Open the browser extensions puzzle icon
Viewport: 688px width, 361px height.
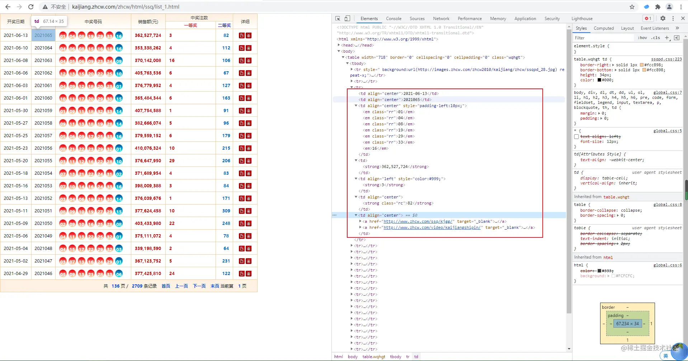(658, 7)
